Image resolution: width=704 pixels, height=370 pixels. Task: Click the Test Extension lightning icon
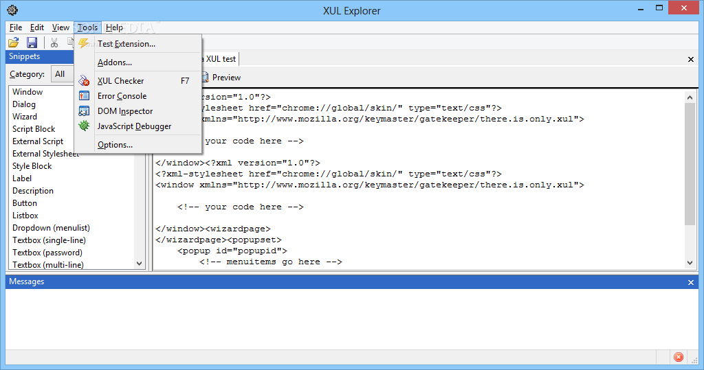point(83,43)
